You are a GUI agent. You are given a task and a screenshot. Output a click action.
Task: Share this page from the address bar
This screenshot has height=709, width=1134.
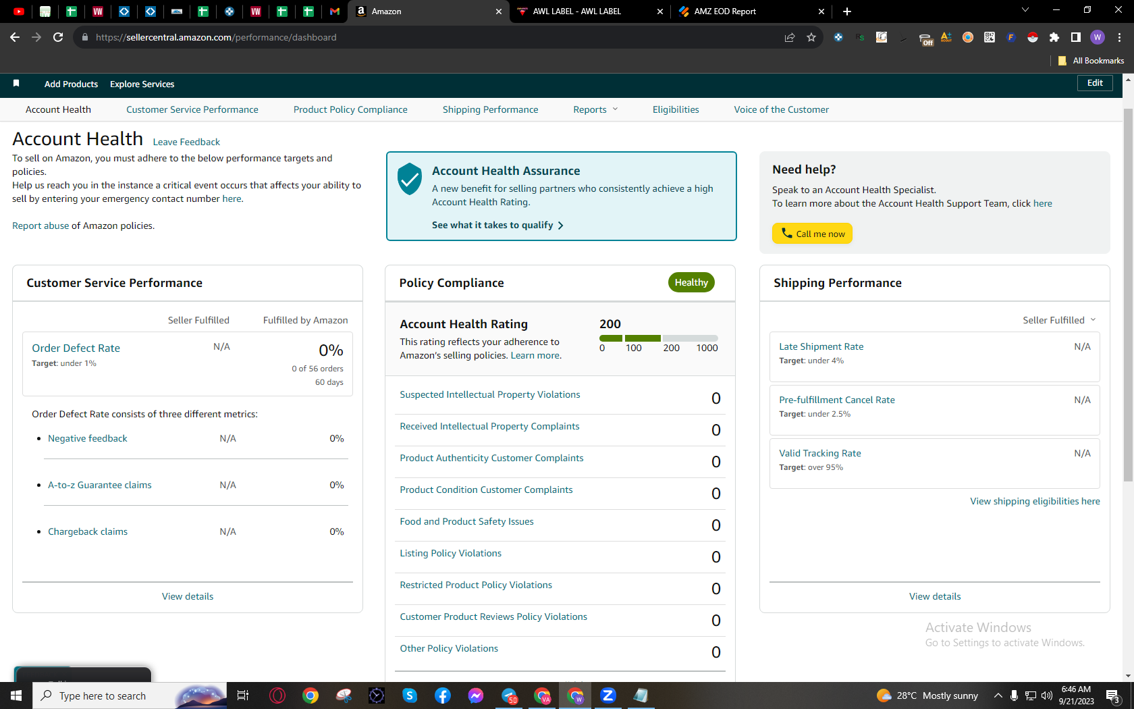790,37
